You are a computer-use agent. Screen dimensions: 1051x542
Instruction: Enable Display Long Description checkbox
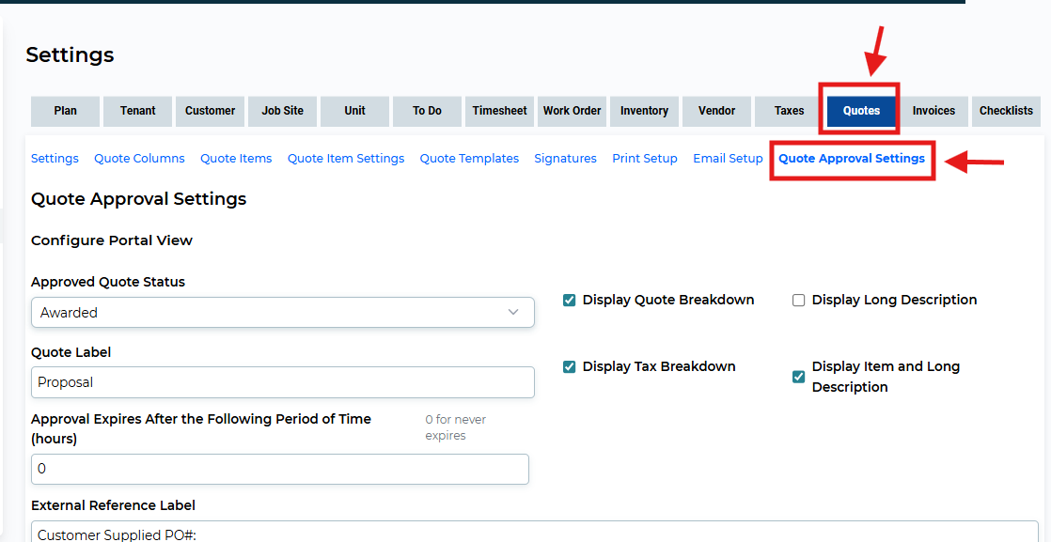[798, 301]
